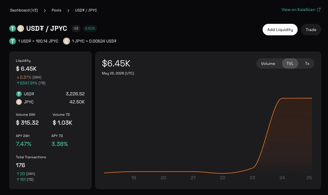The height and width of the screenshot is (195, 328).
Task: Click chart x-axis label 19
Action: [x=134, y=177]
